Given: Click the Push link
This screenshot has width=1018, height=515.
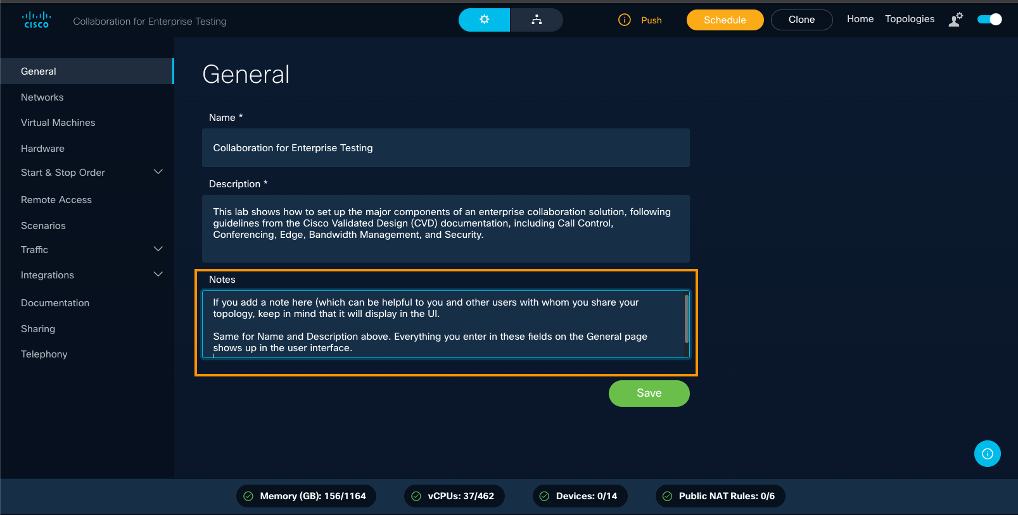Looking at the screenshot, I should pos(651,20).
